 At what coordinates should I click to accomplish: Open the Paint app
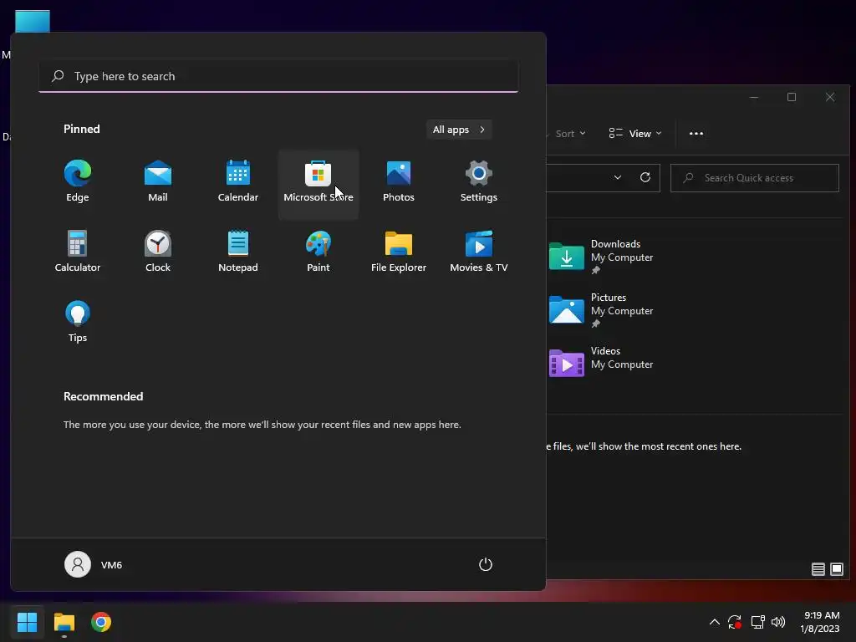click(318, 252)
